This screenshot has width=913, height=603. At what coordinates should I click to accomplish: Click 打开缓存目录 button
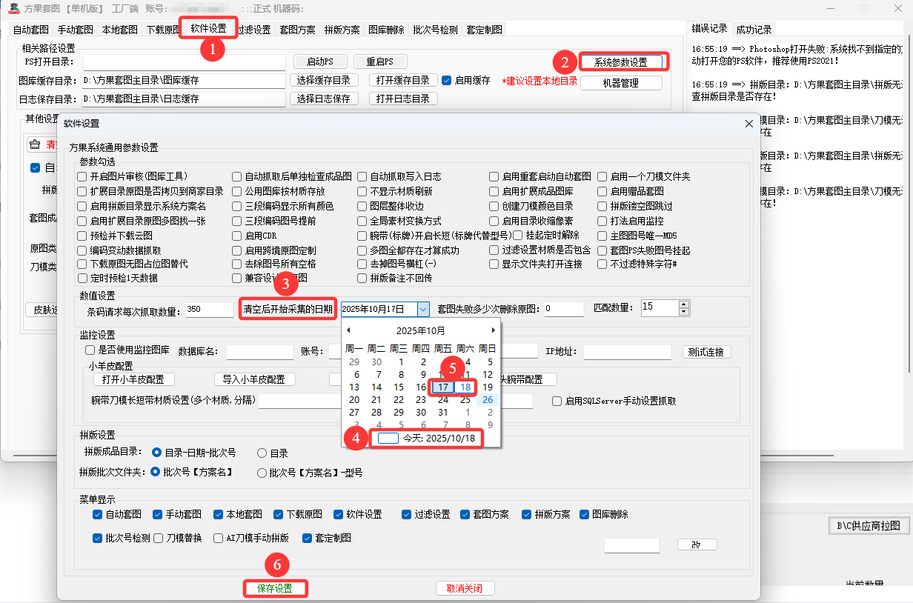[x=402, y=80]
